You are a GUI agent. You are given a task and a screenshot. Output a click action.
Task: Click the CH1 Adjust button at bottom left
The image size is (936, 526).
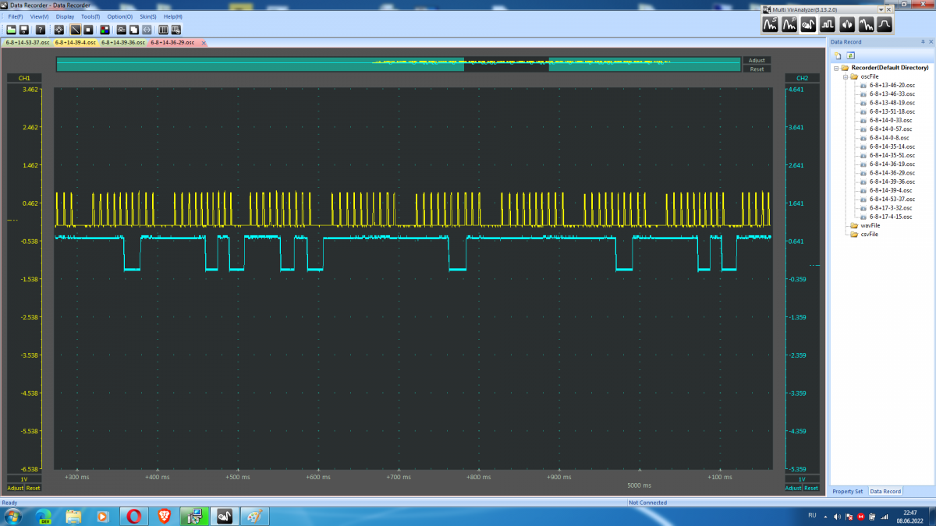[x=16, y=488]
